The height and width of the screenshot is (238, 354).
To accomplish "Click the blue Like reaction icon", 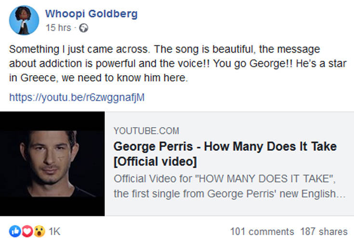I will [15, 231].
